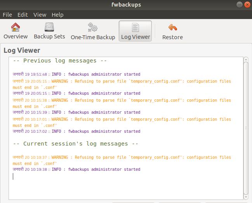The height and width of the screenshot is (203, 252).
Task: Click the fwbackups window title
Action: click(126, 5)
